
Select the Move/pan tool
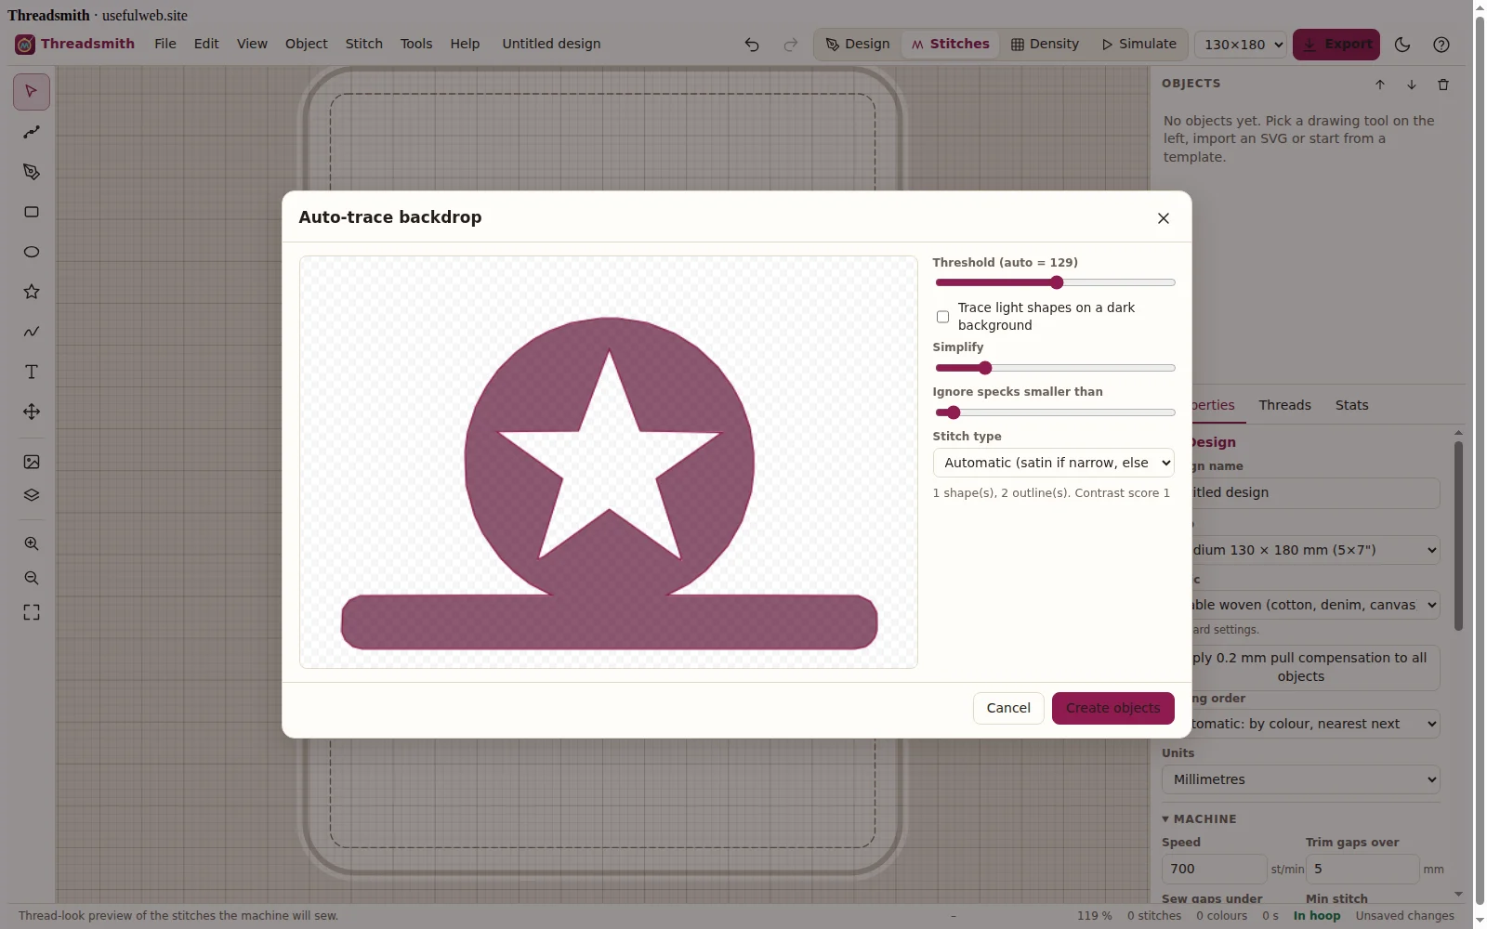32,412
